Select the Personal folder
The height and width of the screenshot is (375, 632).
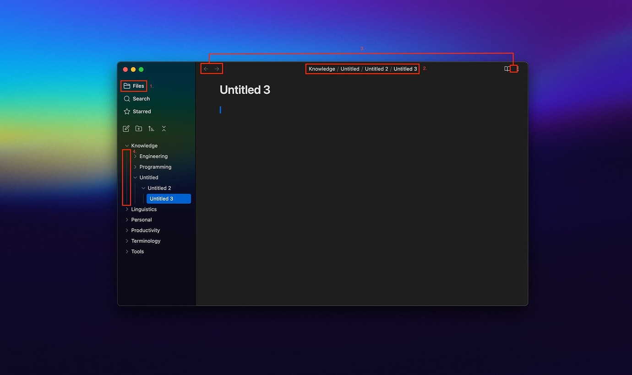pos(141,220)
